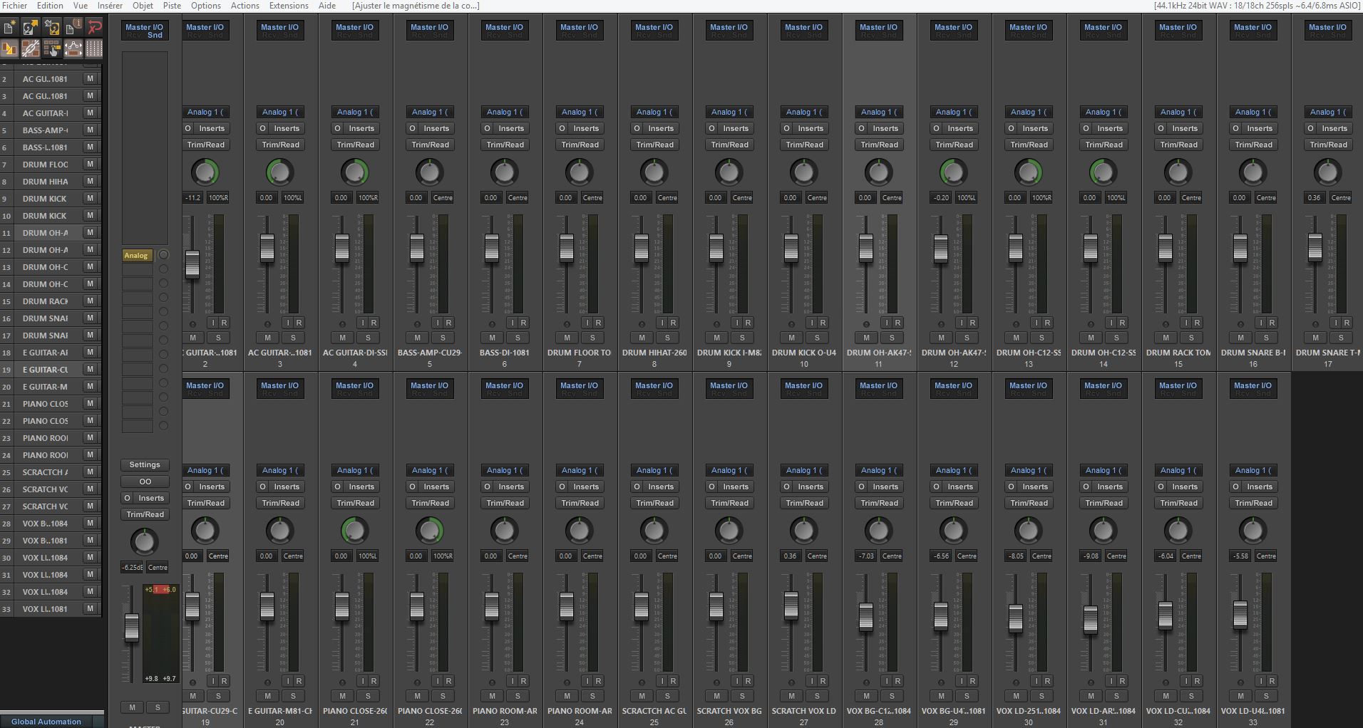This screenshot has width=1363, height=728.
Task: Toggle envelope points move icon
Action: (x=73, y=48)
